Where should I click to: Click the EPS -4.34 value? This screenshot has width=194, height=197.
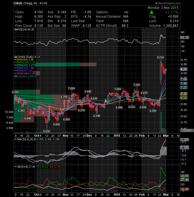[x=87, y=17]
